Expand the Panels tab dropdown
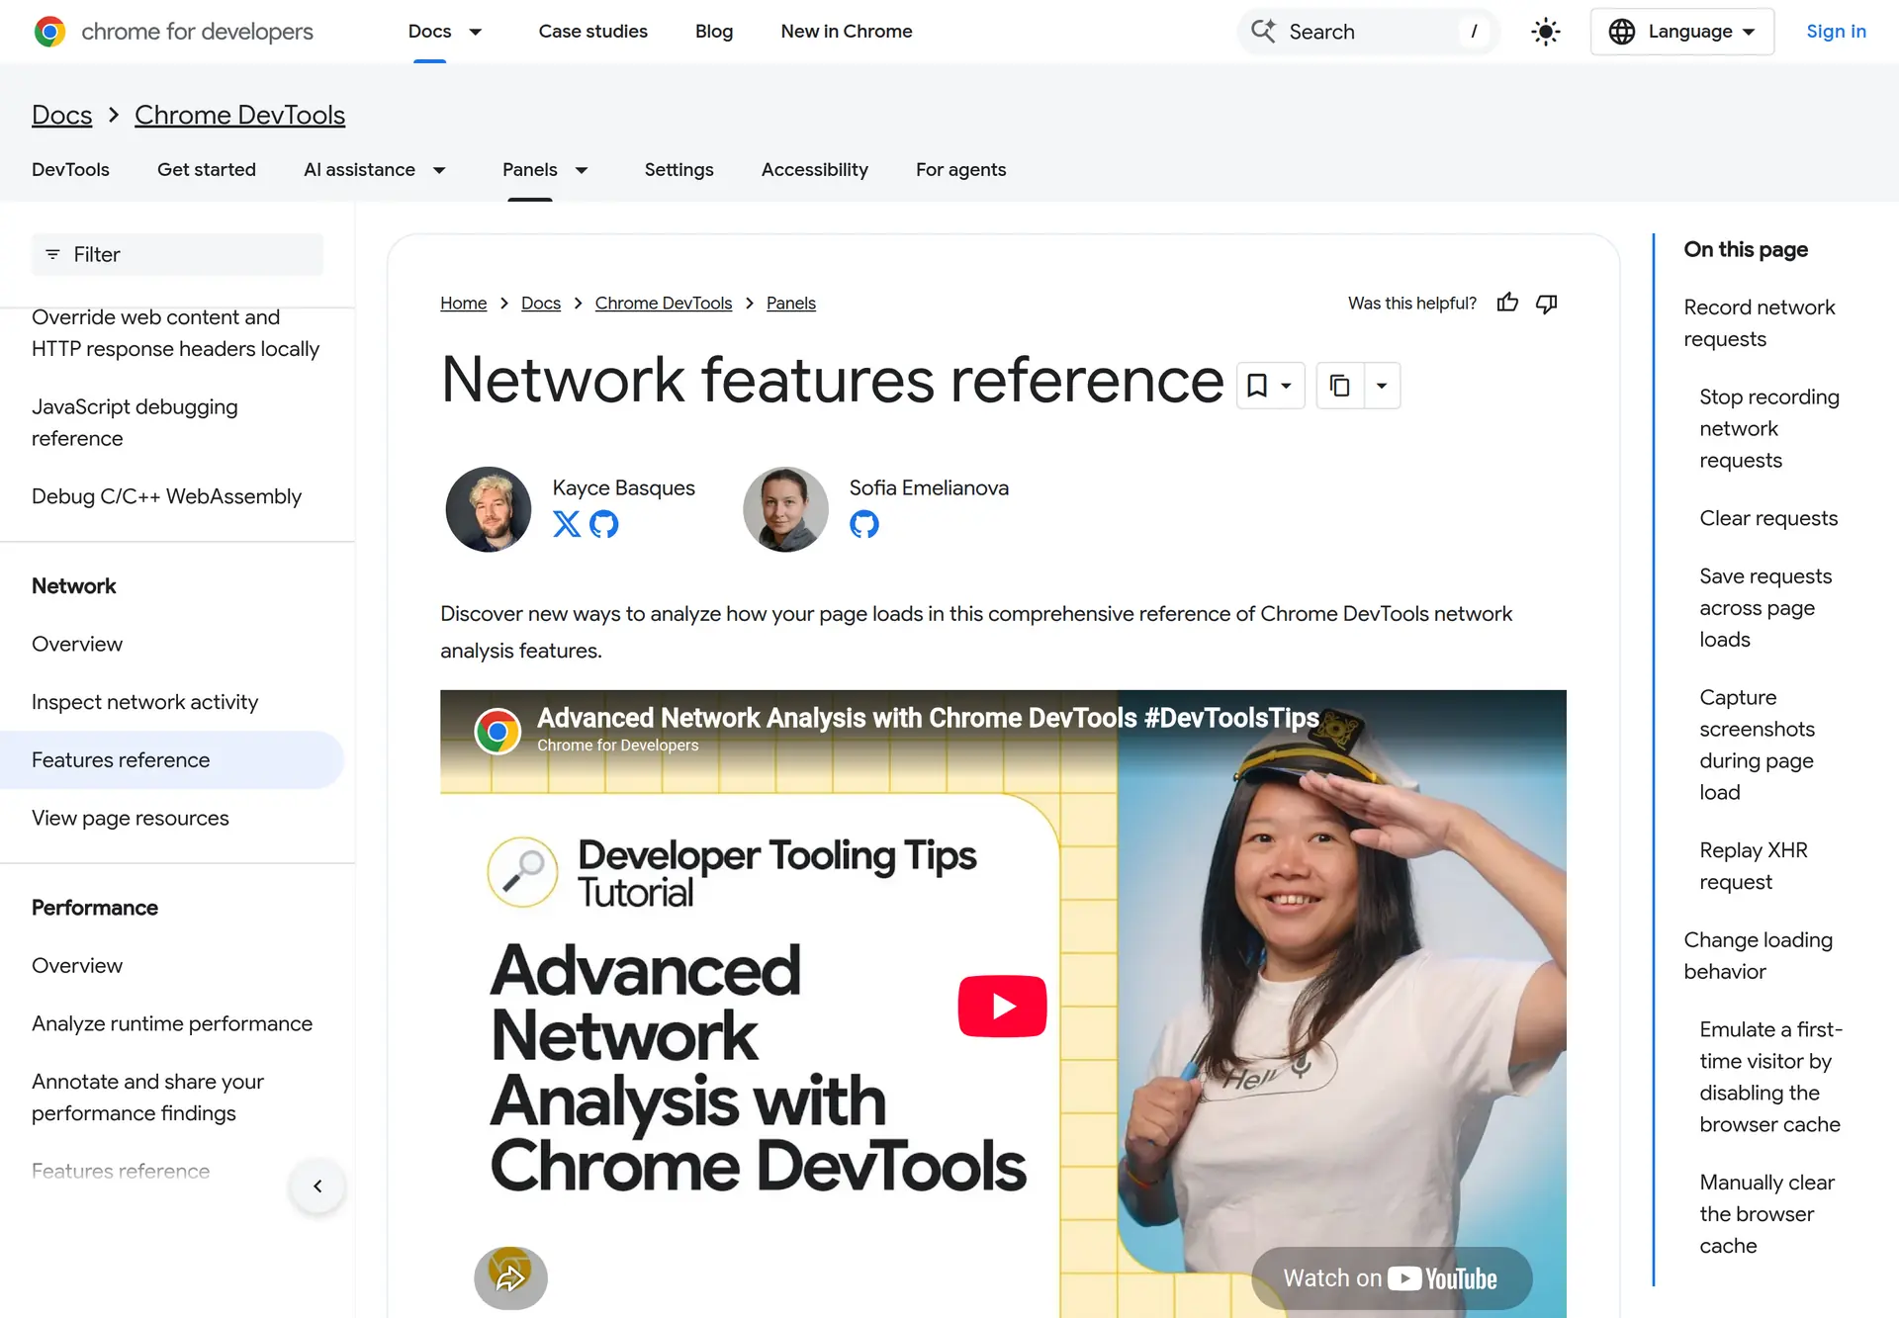Screen dimensions: 1899x1318 (x=582, y=170)
